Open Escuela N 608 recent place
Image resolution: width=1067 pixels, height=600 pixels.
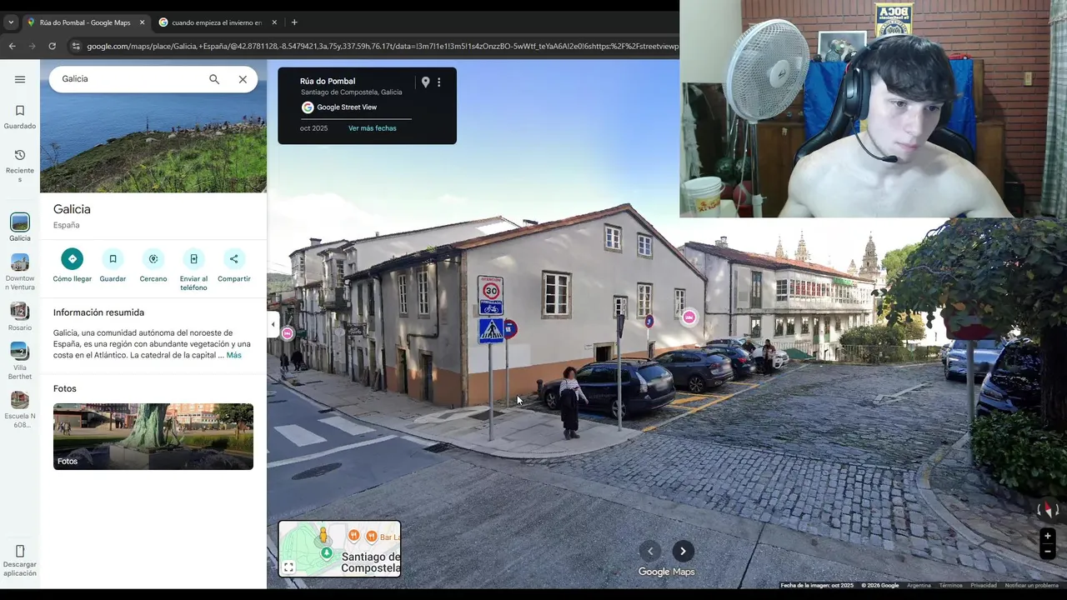(x=20, y=409)
